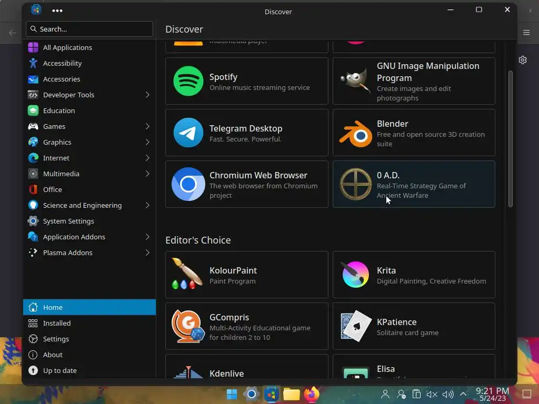
Task: Click the Telegram Desktop paper plane icon
Action: (188, 133)
